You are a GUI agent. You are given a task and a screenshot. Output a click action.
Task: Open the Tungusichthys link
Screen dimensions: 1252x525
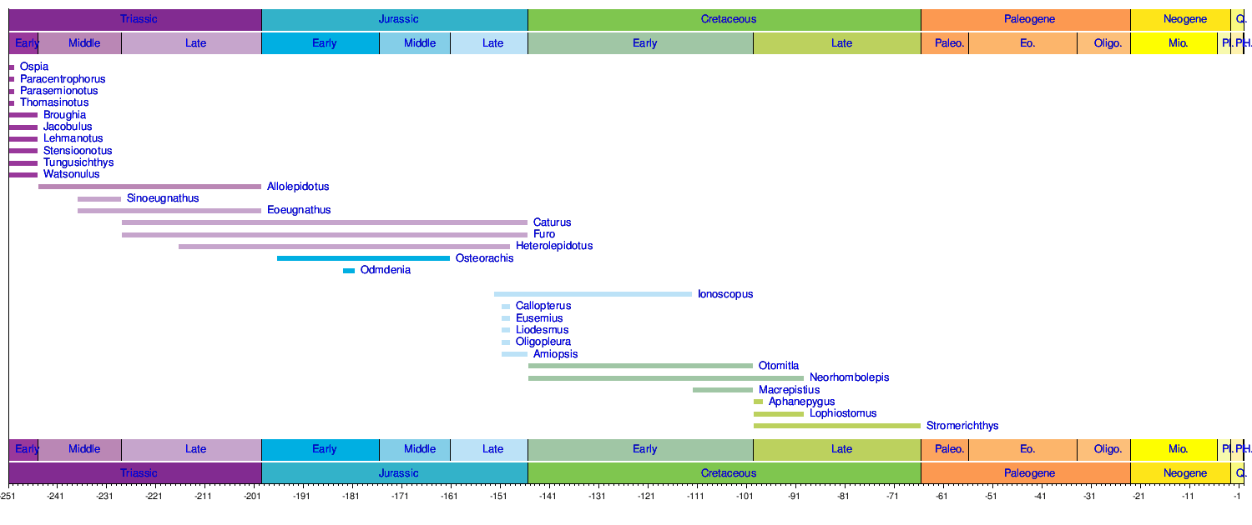click(78, 162)
